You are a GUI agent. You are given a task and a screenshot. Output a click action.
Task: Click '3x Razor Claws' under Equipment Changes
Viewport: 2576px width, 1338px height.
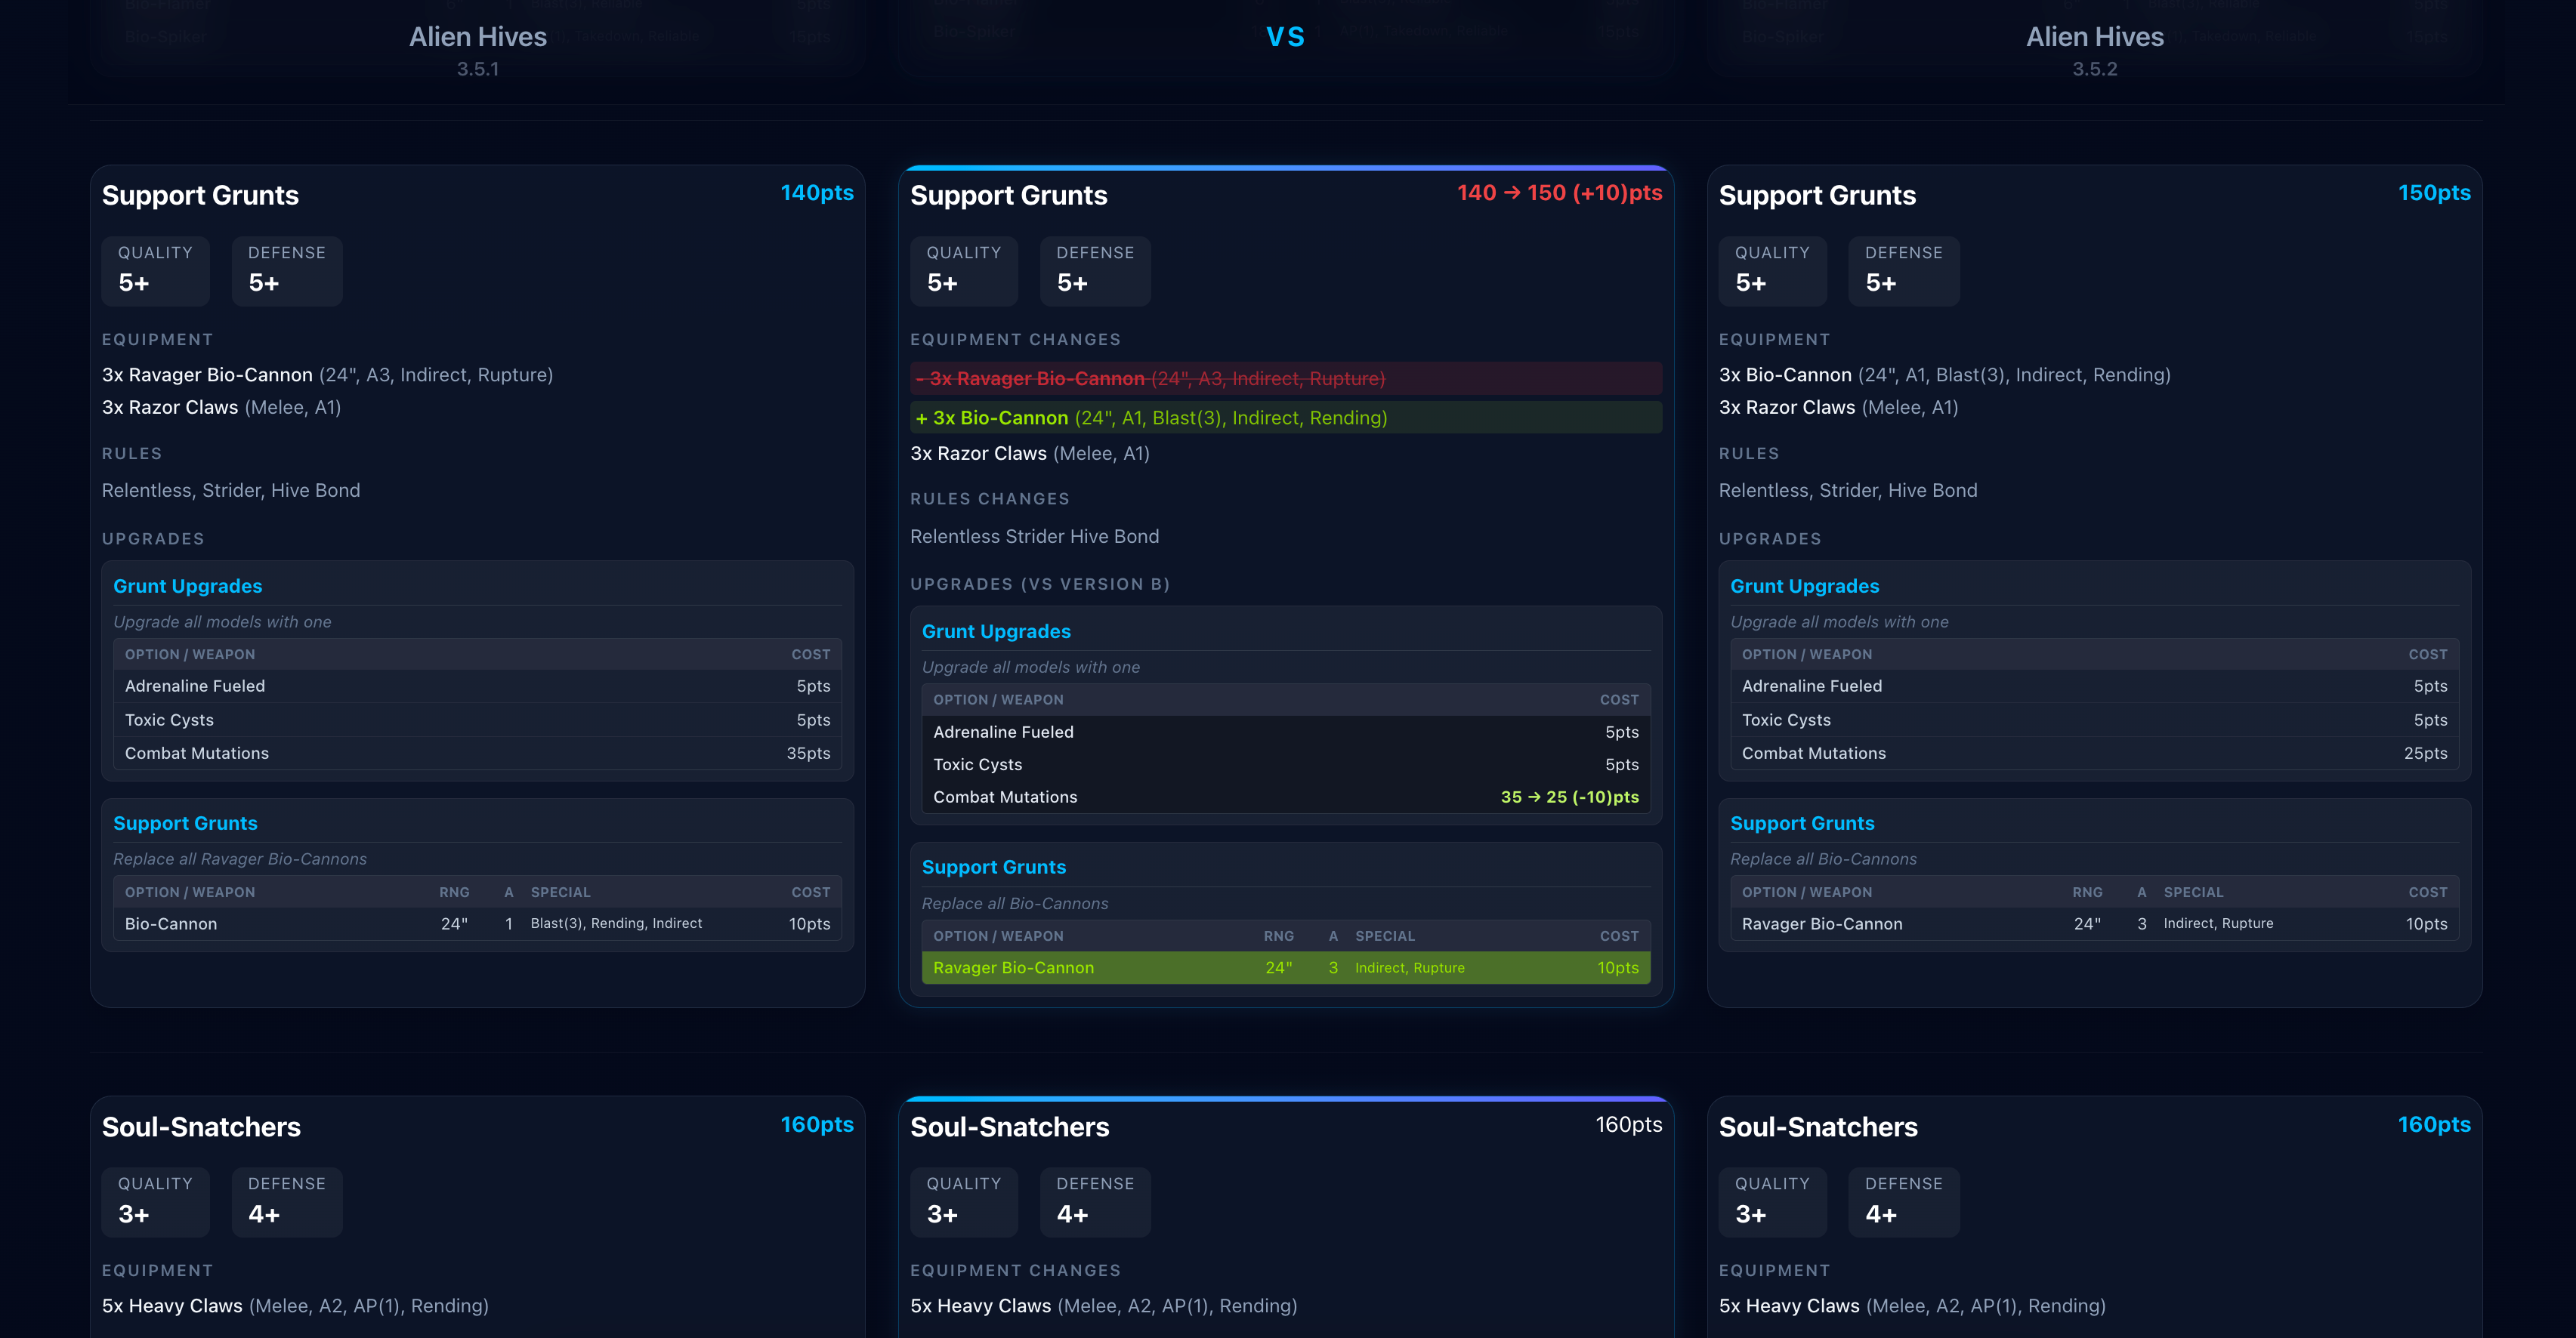pyautogui.click(x=1030, y=454)
